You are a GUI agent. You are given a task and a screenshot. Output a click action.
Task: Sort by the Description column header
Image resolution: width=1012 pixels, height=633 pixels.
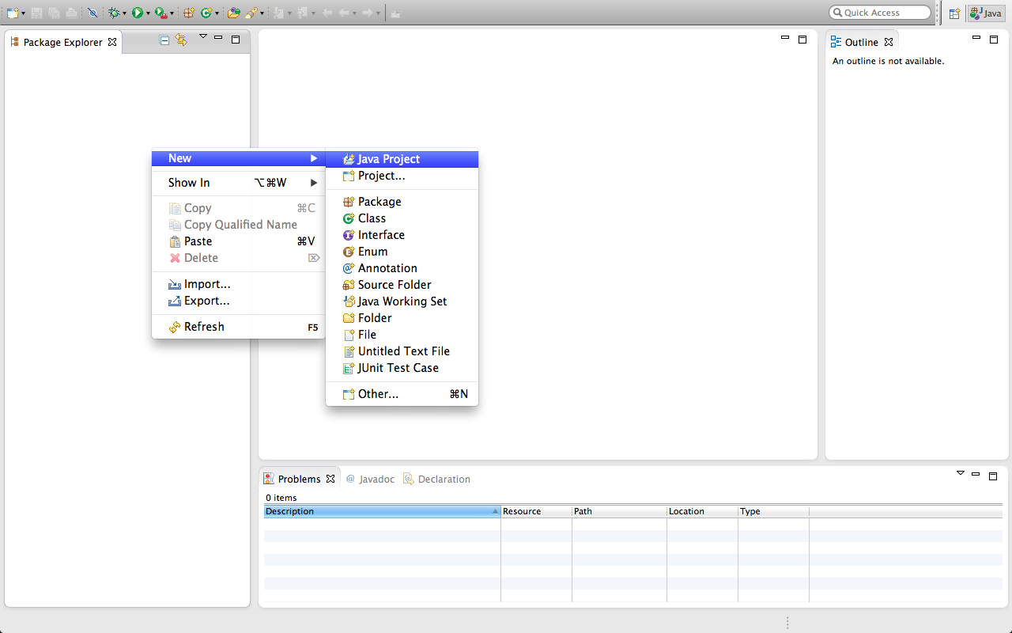tap(382, 511)
